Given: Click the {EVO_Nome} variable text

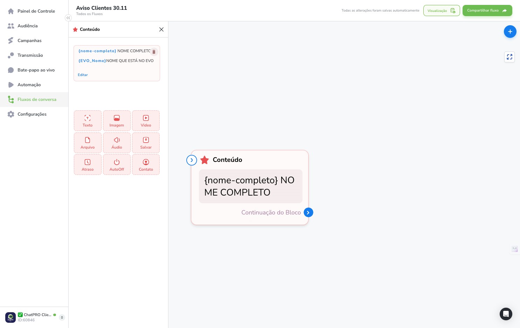Looking at the screenshot, I should pos(92,61).
